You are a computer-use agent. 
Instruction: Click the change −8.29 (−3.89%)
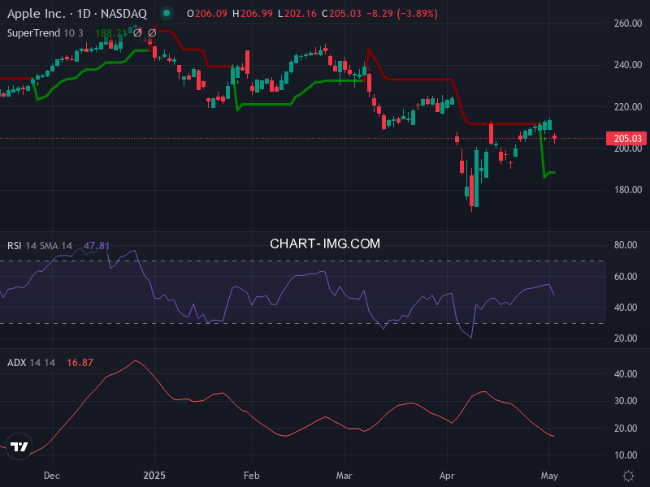[x=402, y=14]
